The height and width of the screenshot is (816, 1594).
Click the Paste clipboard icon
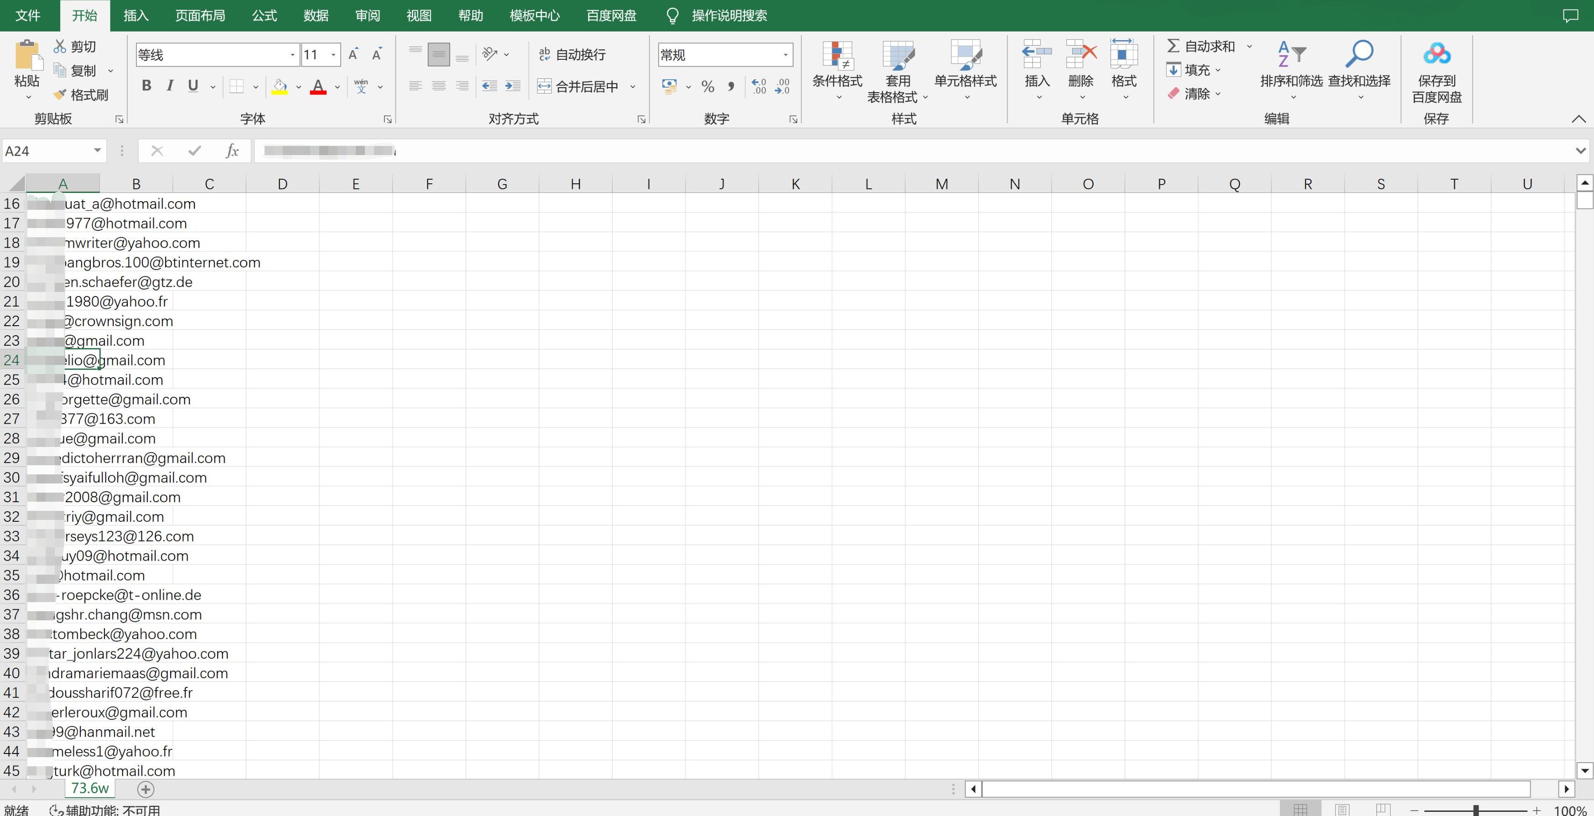27,54
